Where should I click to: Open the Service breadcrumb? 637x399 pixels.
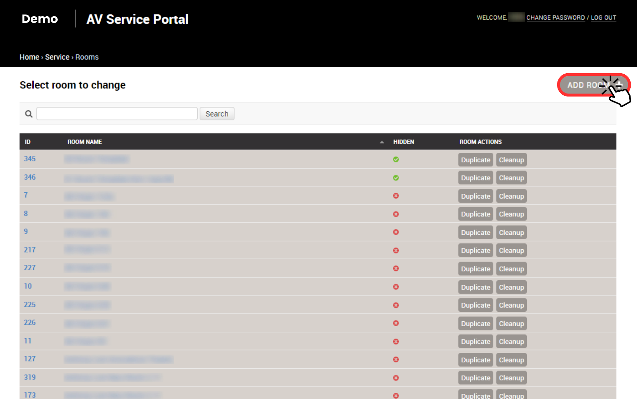coord(57,57)
